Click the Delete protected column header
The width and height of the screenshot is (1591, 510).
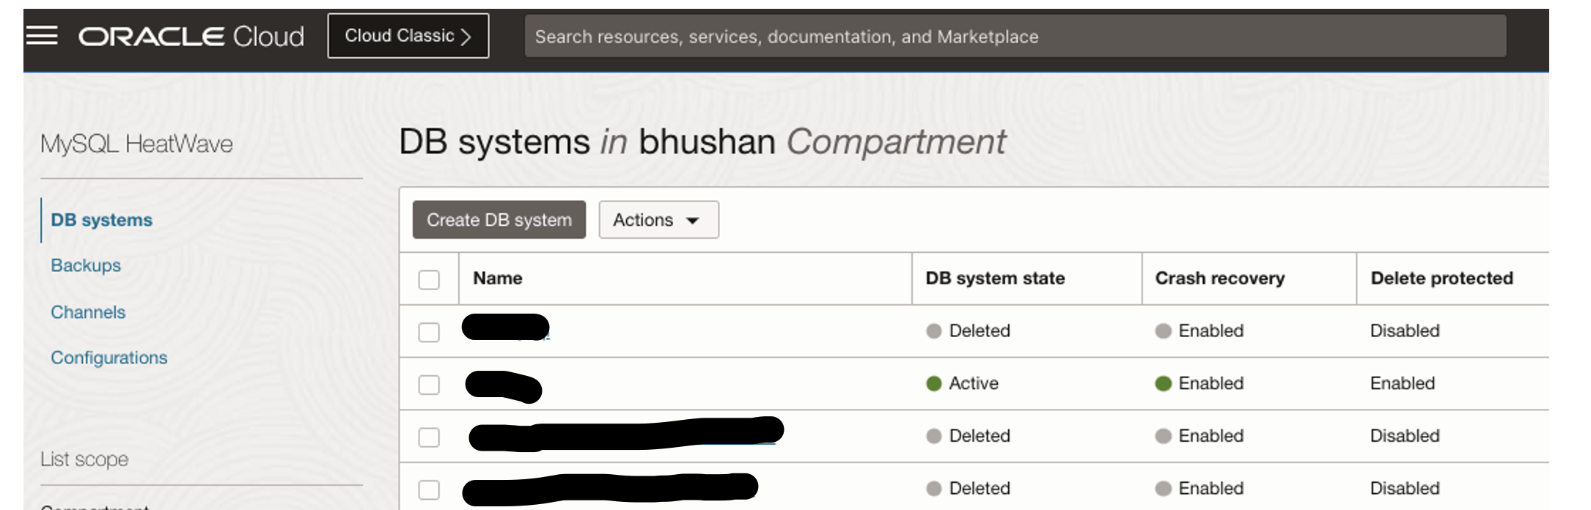coord(1441,278)
